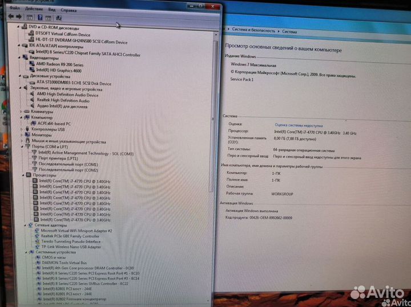The height and width of the screenshot is (307, 411).
Task: Open the Оценка системы недоступна link
Action: [x=299, y=125]
